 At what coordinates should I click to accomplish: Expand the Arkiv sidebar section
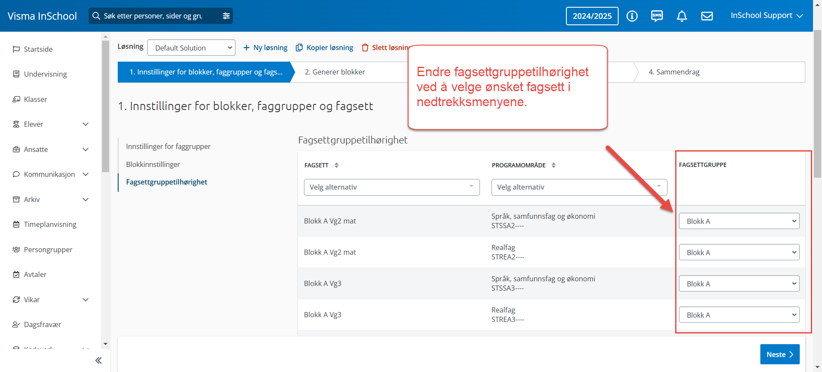coord(86,199)
